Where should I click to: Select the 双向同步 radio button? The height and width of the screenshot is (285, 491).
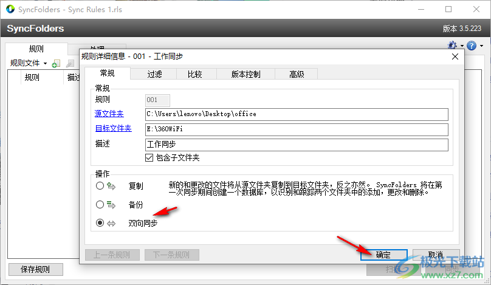point(100,222)
